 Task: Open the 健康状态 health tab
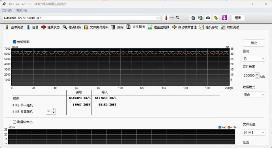click(50, 27)
